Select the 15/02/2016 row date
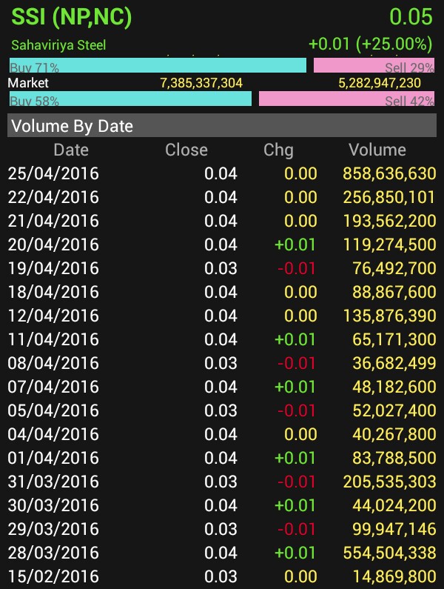 [x=53, y=576]
